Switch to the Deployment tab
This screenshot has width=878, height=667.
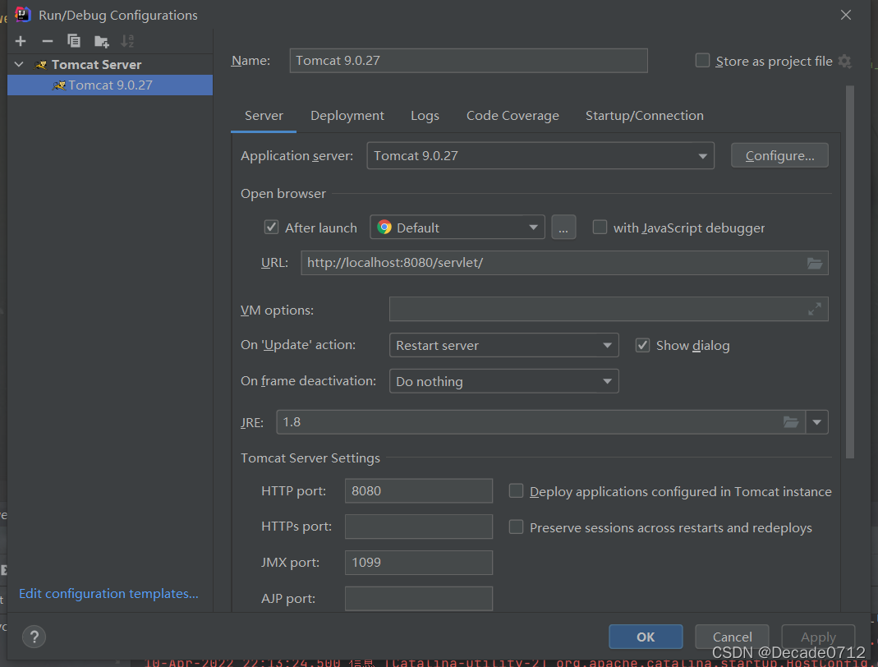347,115
